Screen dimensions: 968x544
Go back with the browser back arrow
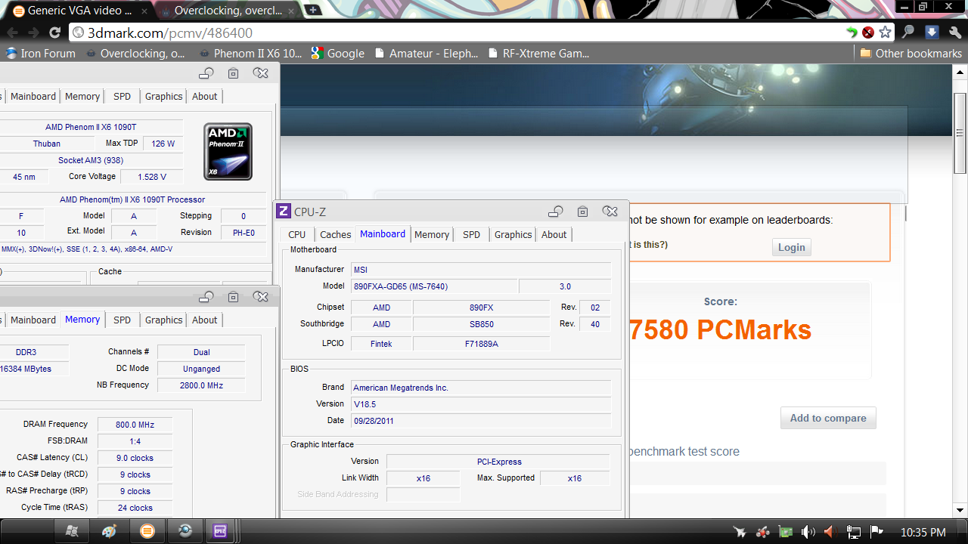click(11, 32)
